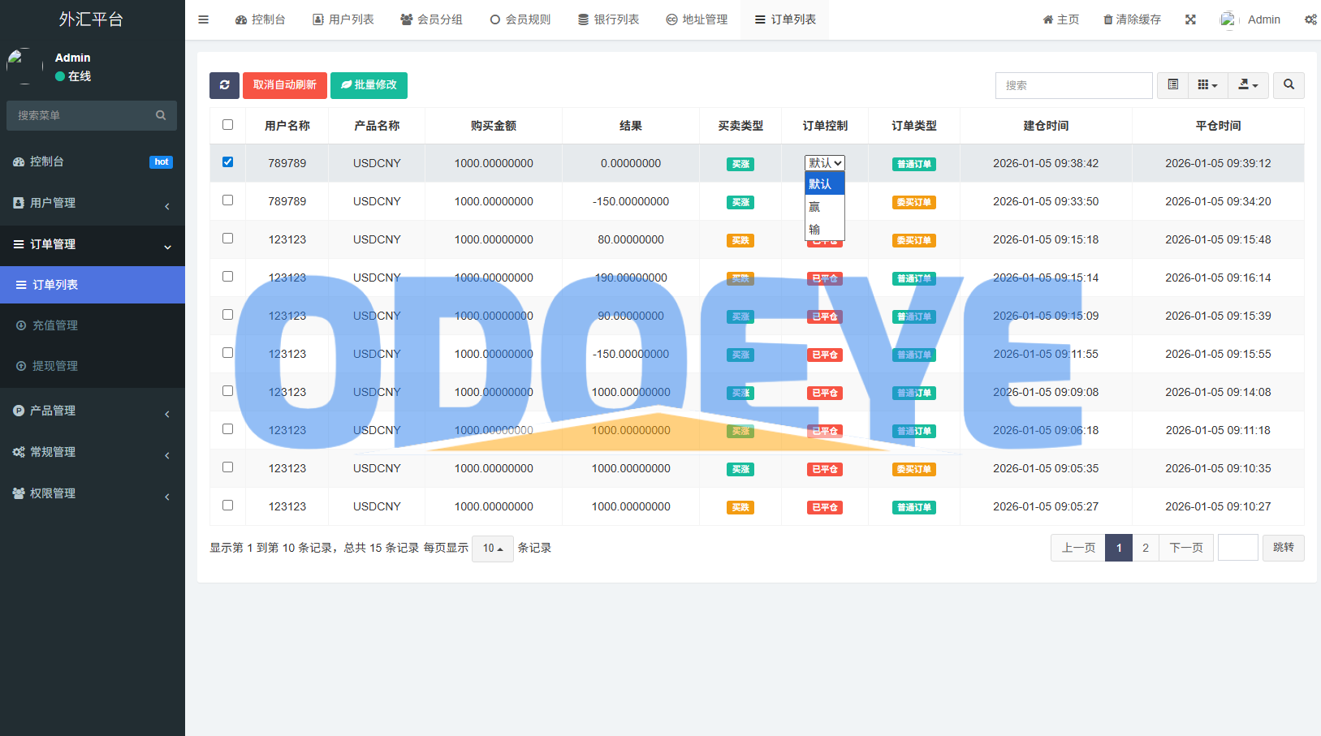Image resolution: width=1321 pixels, height=736 pixels.
Task: Toggle the sidebar hamburger menu icon
Action: pos(204,19)
